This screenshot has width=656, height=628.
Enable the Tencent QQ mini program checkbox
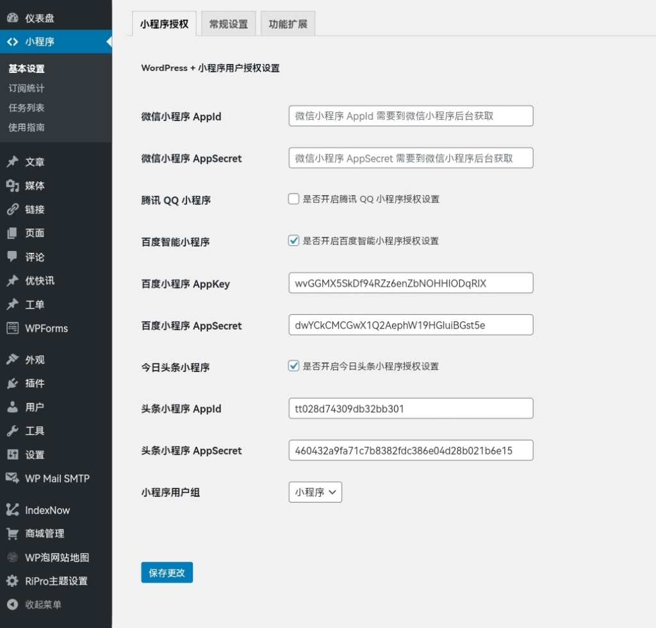tap(294, 199)
